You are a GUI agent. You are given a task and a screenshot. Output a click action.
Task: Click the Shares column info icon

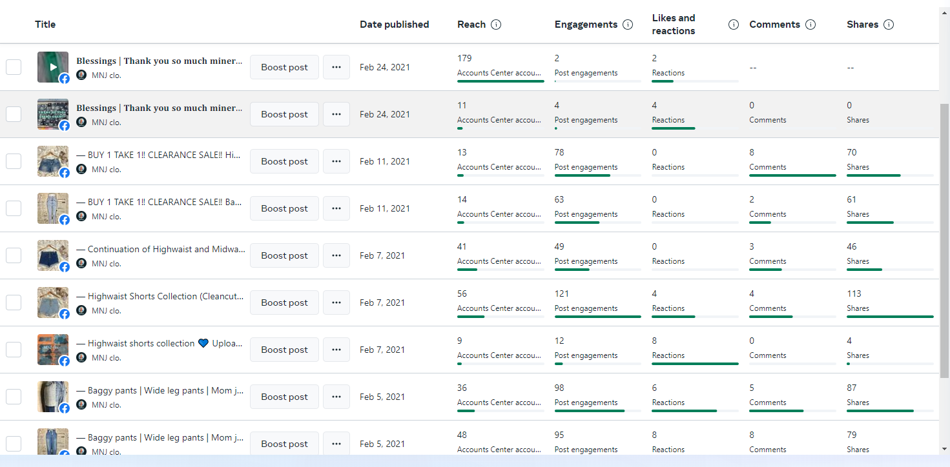click(x=889, y=25)
